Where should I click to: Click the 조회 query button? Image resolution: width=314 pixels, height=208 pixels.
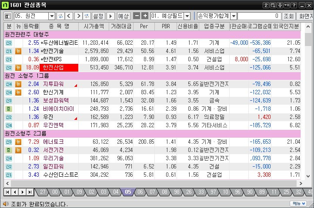[289, 16]
